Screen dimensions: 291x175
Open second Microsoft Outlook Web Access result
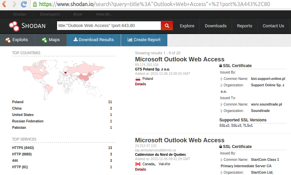(x=180, y=140)
